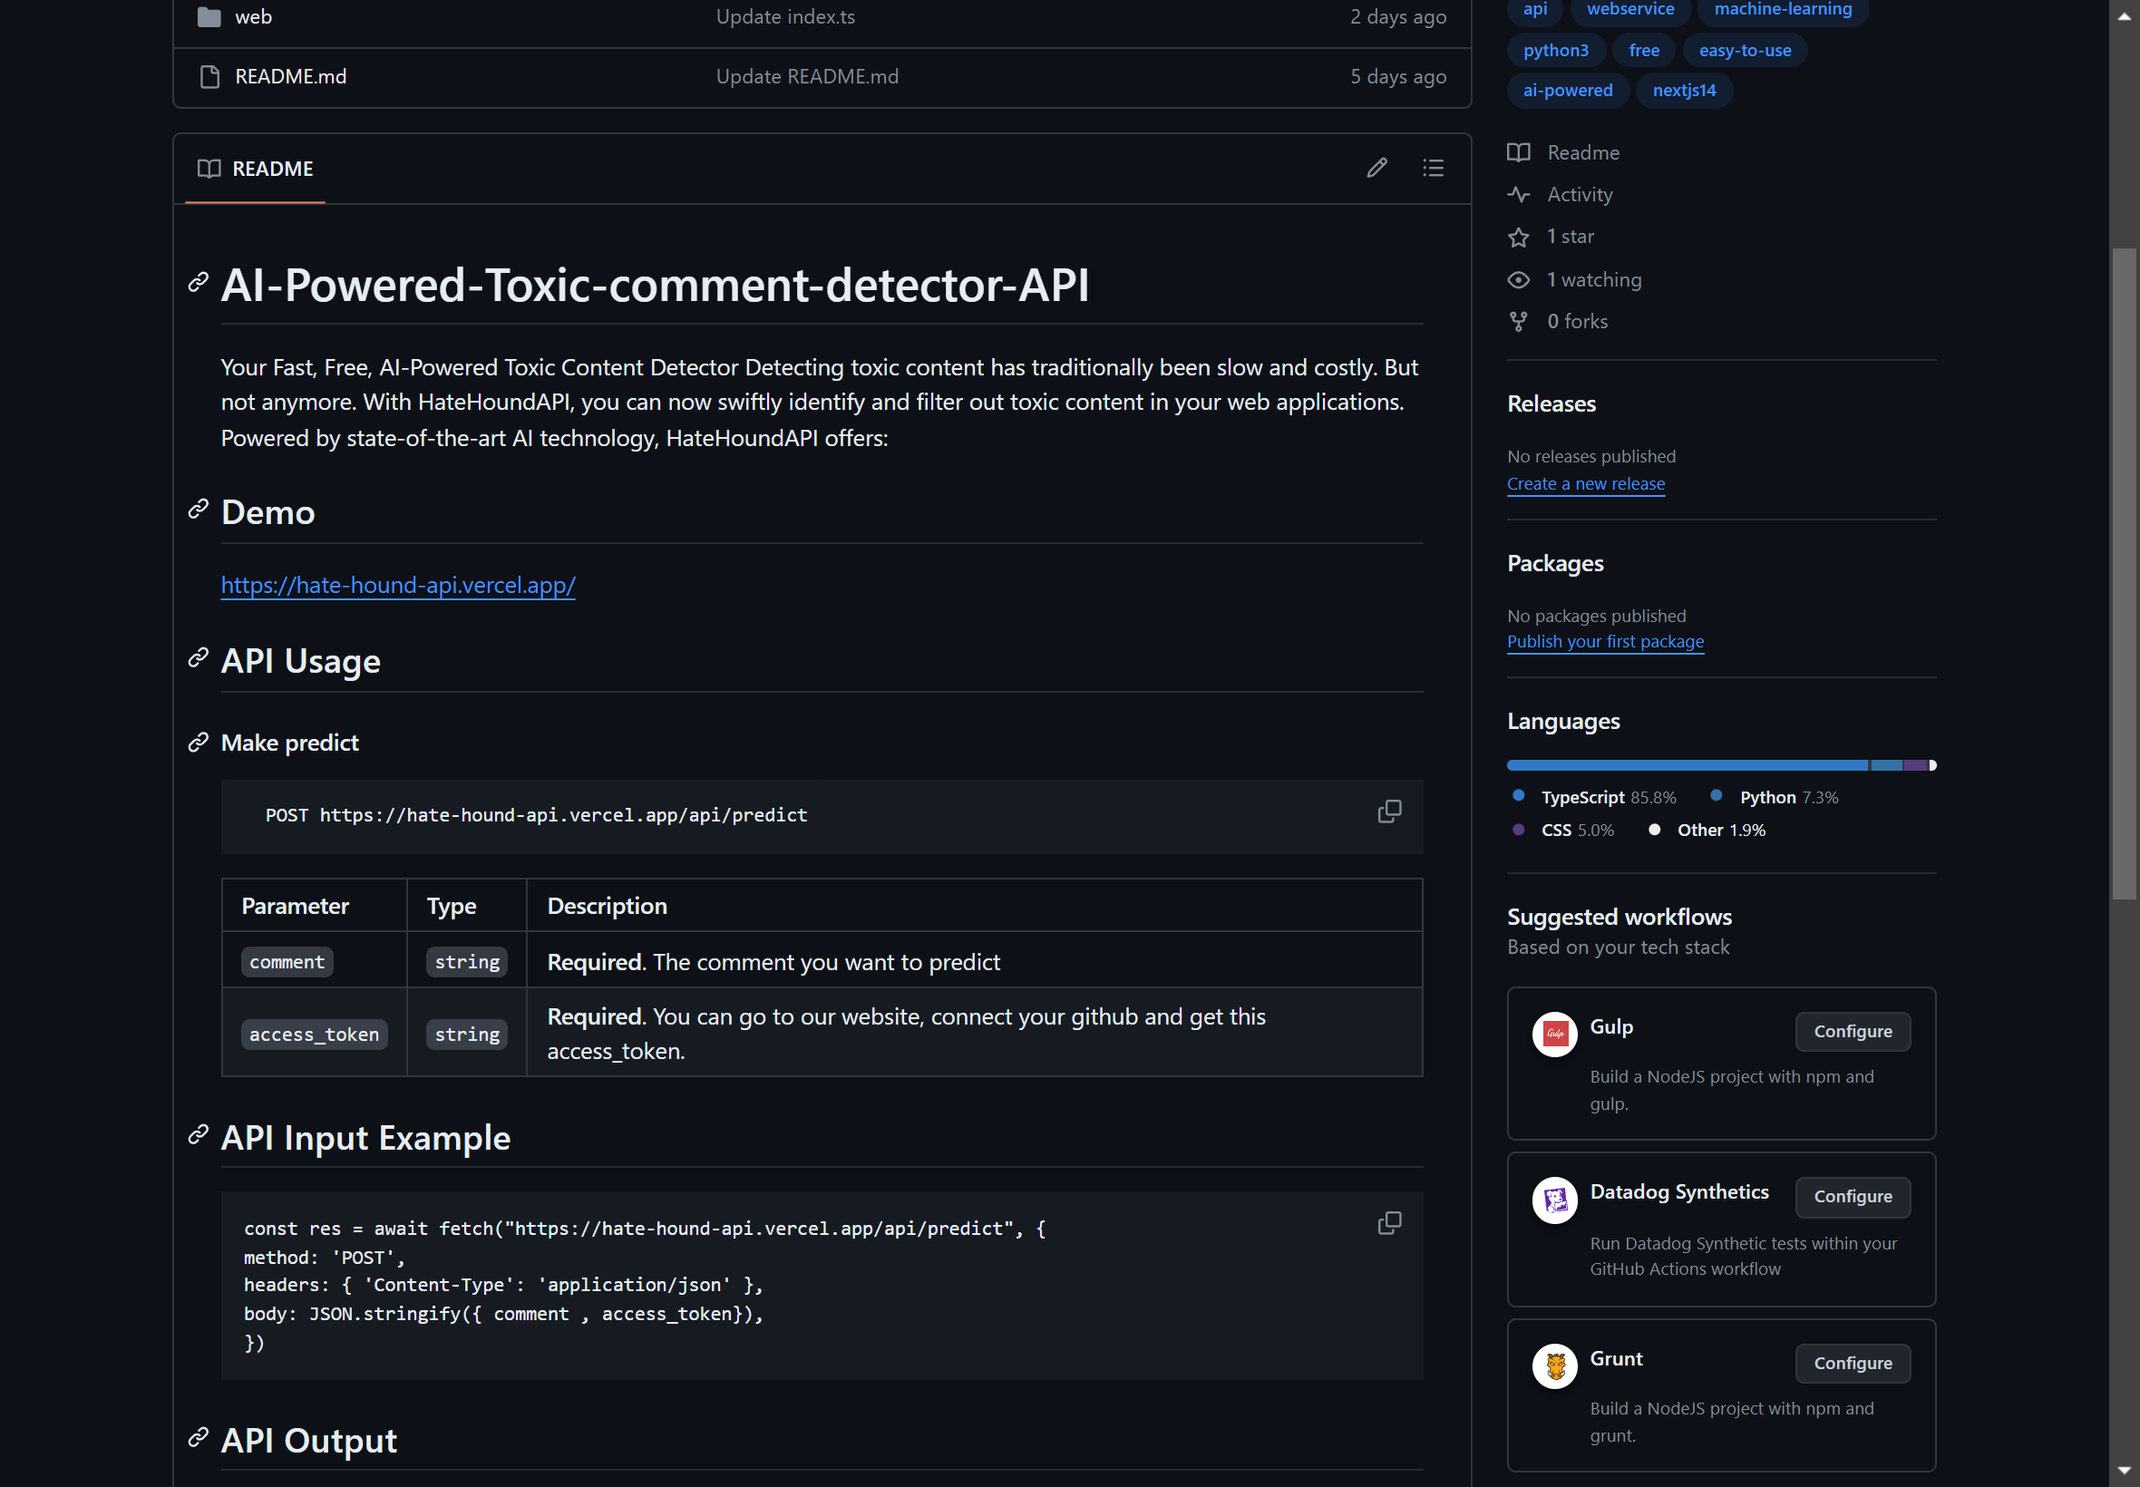Configure the Datadog Synthetics workflow
The height and width of the screenshot is (1487, 2140).
[x=1853, y=1196]
